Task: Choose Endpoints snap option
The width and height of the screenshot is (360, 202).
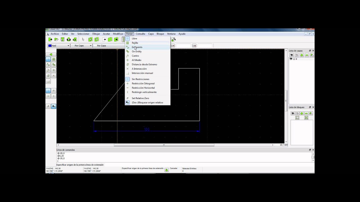Action: [x=147, y=47]
